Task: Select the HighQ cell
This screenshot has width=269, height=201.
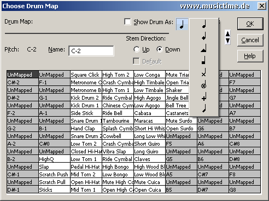Action: [54, 159]
